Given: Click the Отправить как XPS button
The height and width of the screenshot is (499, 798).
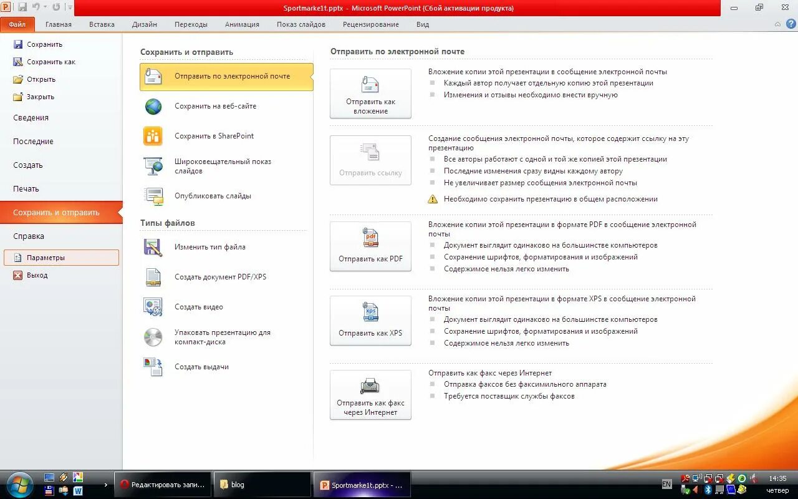Looking at the screenshot, I should tap(370, 321).
